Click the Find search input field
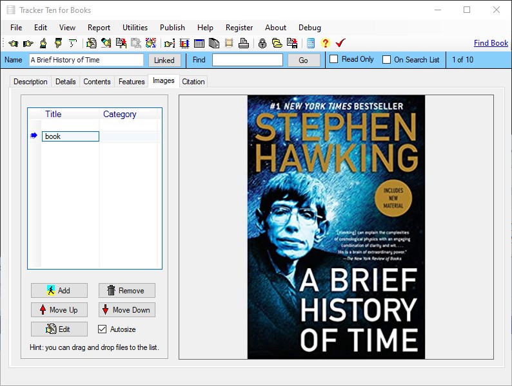This screenshot has width=512, height=386. pyautogui.click(x=248, y=60)
